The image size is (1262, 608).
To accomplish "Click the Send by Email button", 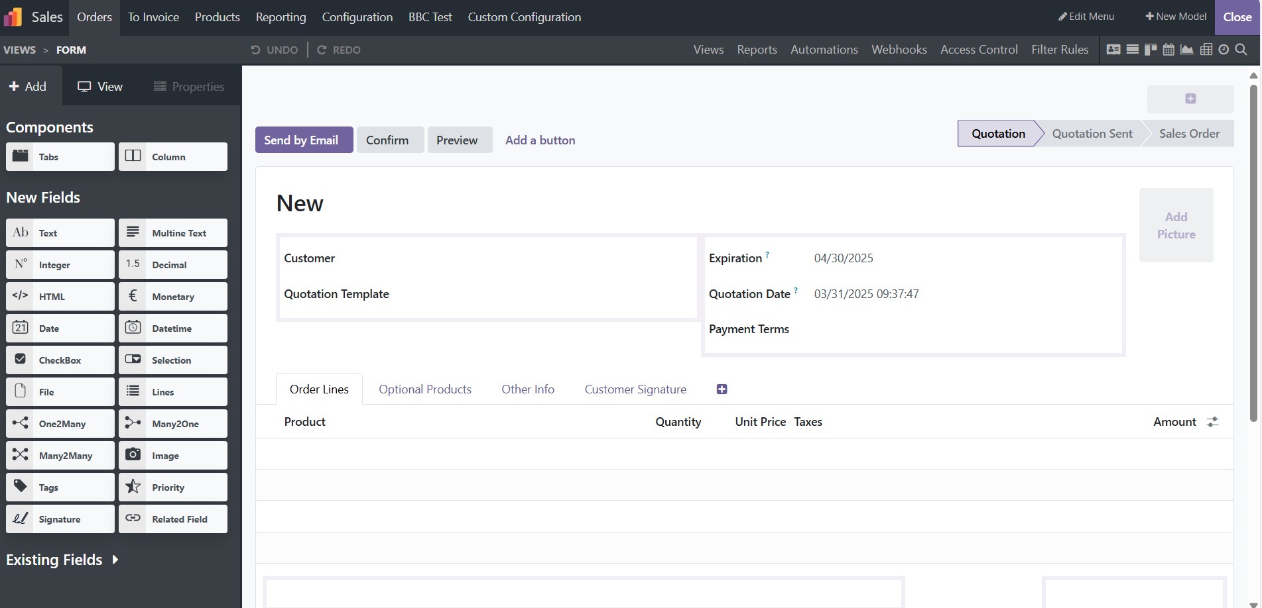I will click(x=303, y=140).
